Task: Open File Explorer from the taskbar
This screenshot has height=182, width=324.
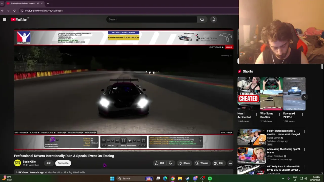Action: coord(180,178)
